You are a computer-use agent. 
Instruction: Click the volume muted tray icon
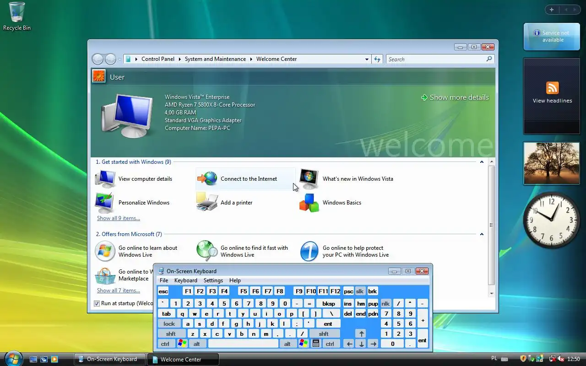coord(561,359)
